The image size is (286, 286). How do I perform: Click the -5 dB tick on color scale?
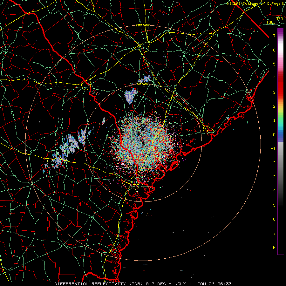tap(273, 205)
